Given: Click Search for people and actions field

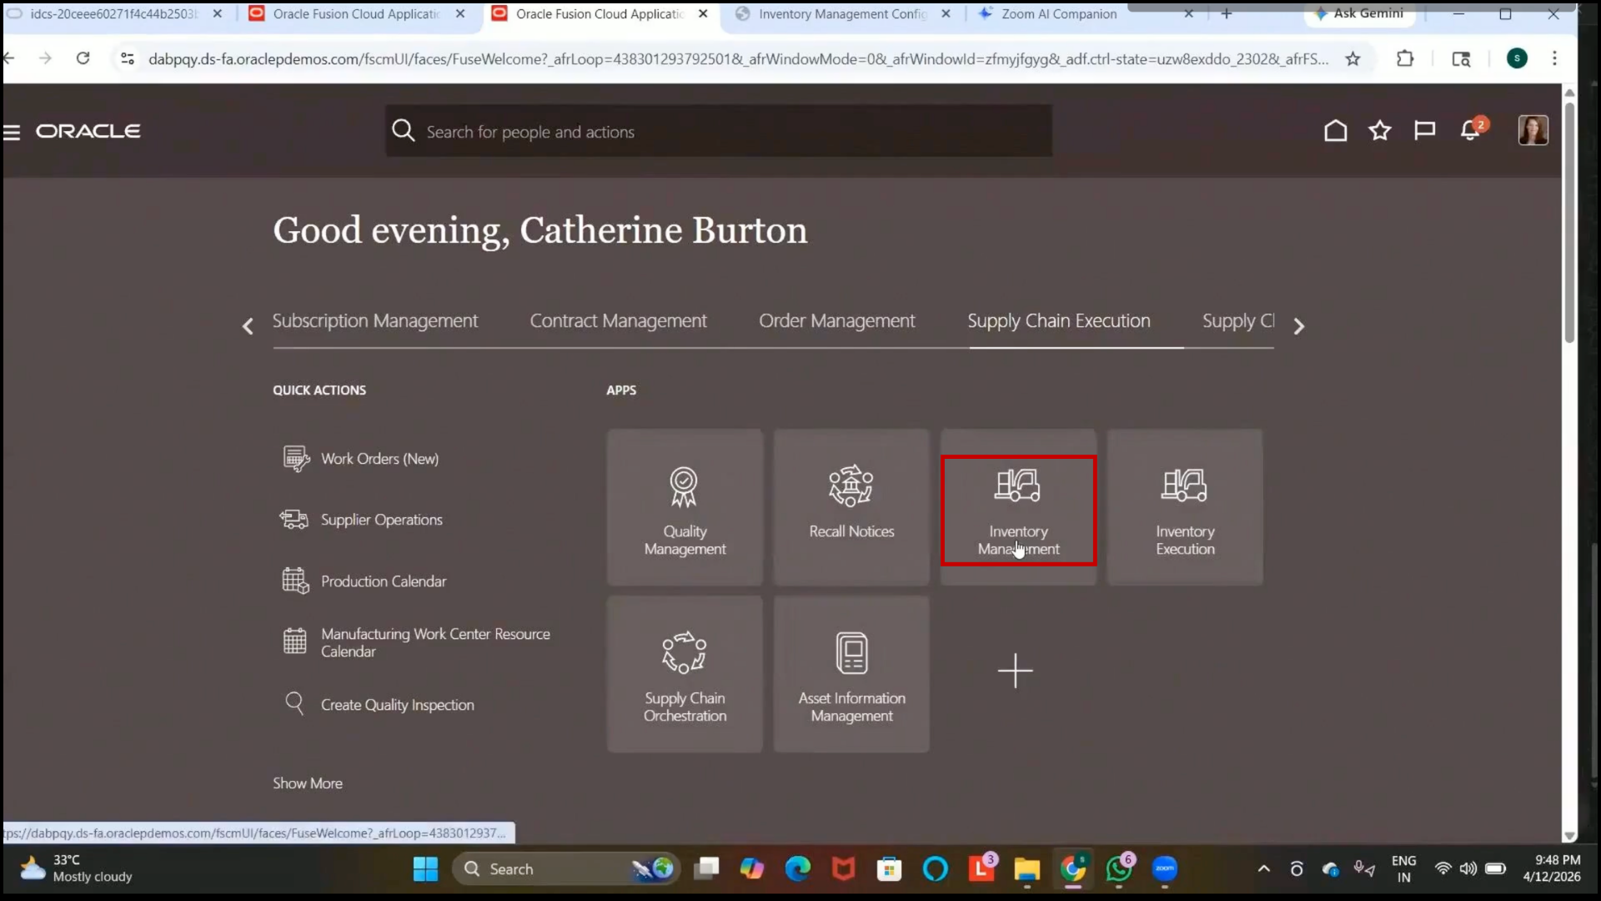Looking at the screenshot, I should [719, 131].
